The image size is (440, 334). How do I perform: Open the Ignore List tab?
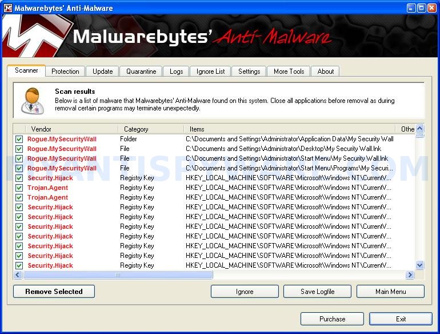coord(210,71)
